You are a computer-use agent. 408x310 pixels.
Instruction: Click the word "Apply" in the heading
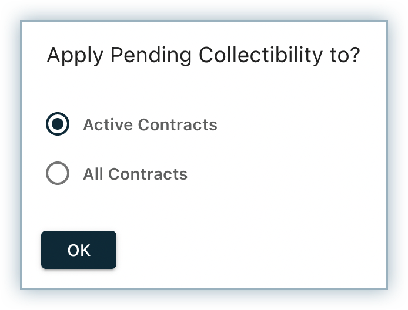pos(75,56)
